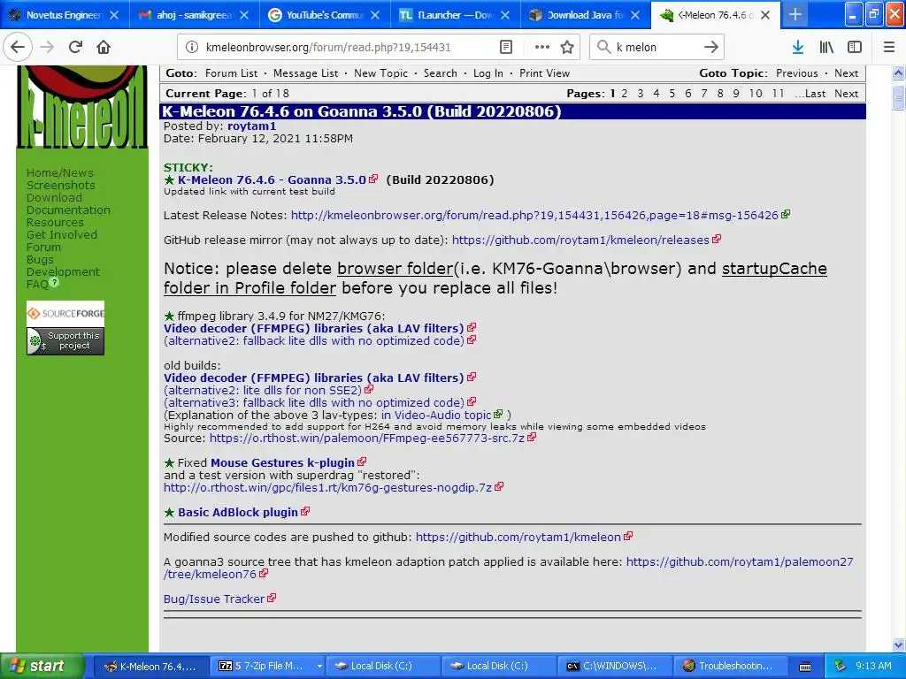Jump to page 11 of the thread
The width and height of the screenshot is (906, 679).
[779, 94]
